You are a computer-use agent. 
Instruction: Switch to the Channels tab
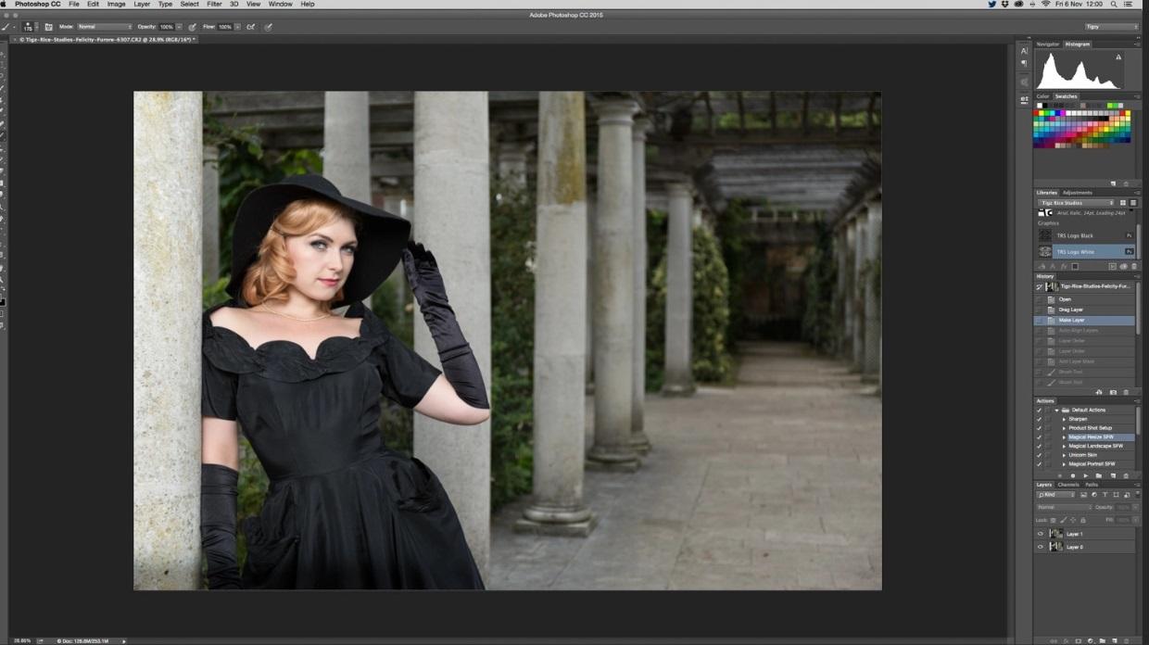(1068, 485)
